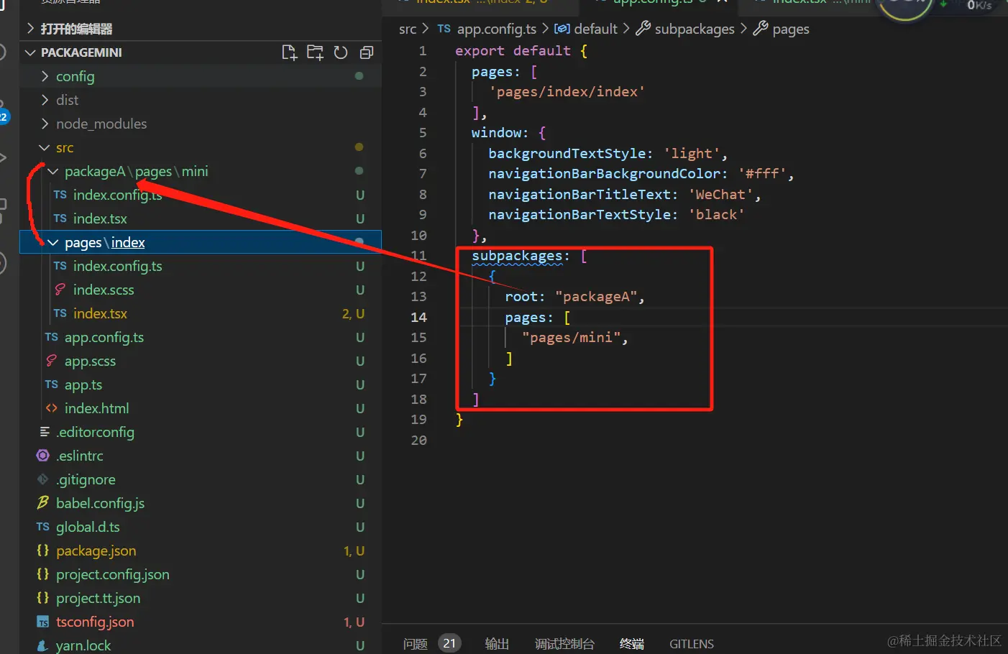Click subpackages in the breadcrumb path
Image resolution: width=1008 pixels, height=654 pixels.
pyautogui.click(x=695, y=29)
